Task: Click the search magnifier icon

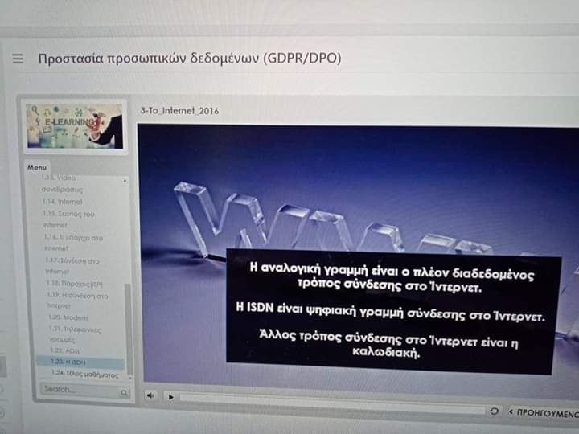Action: 124,393
